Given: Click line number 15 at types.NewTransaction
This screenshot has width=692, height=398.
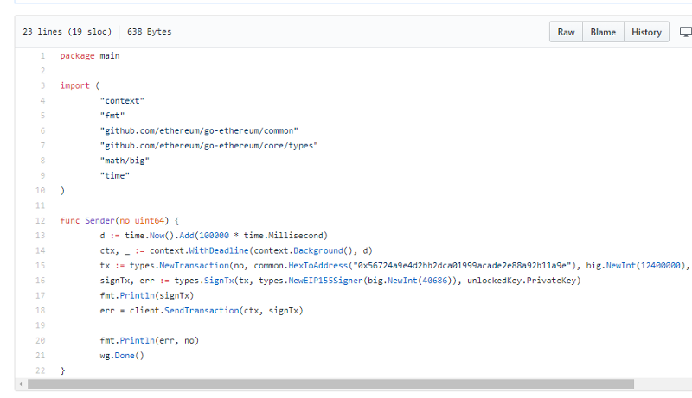Looking at the screenshot, I should 40,266.
